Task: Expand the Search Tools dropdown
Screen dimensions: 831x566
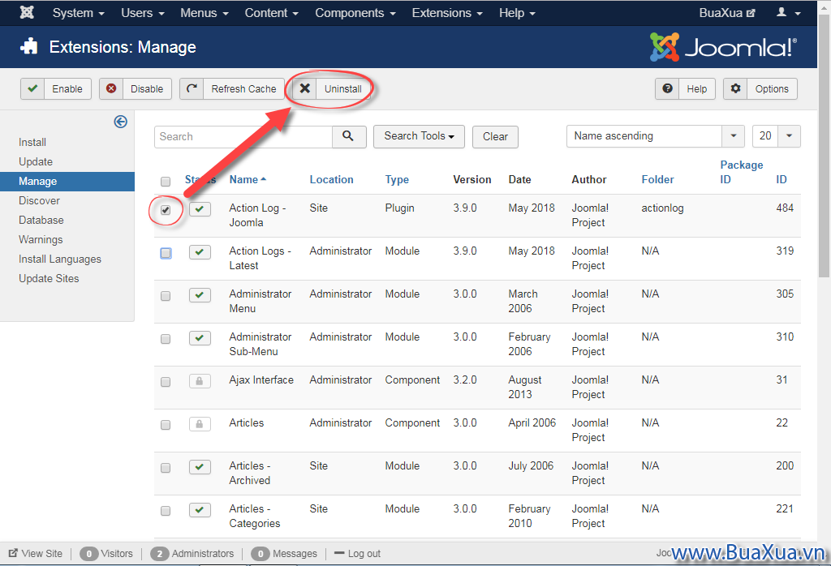Action: click(419, 136)
